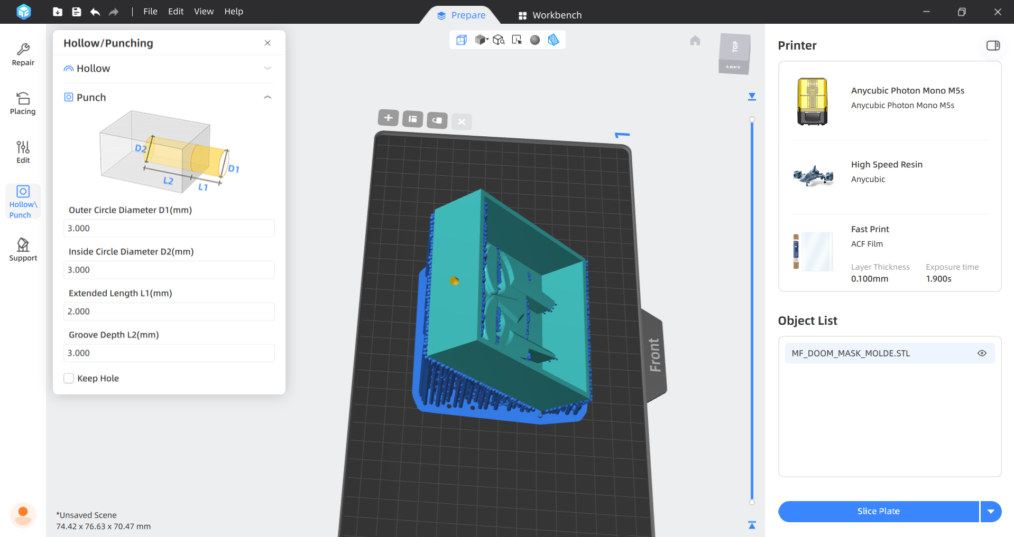The height and width of the screenshot is (537, 1014).
Task: Click the top handle of layer slider
Action: click(752, 119)
